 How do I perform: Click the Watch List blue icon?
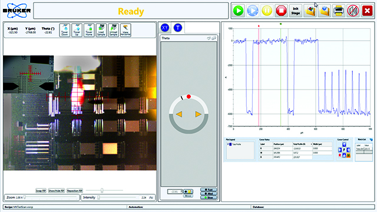[371, 140]
